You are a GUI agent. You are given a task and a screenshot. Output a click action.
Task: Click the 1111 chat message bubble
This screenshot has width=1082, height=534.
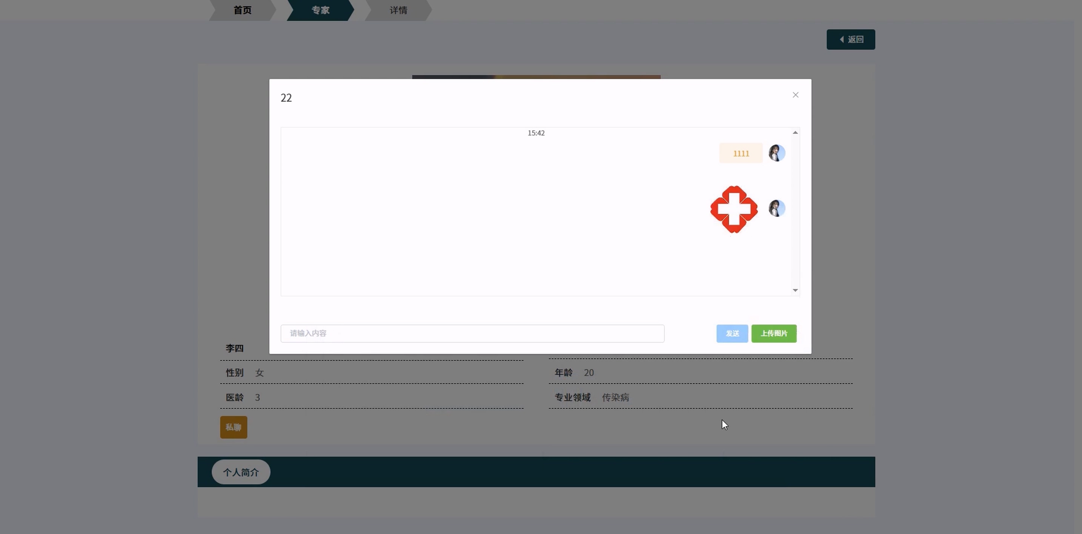point(741,153)
